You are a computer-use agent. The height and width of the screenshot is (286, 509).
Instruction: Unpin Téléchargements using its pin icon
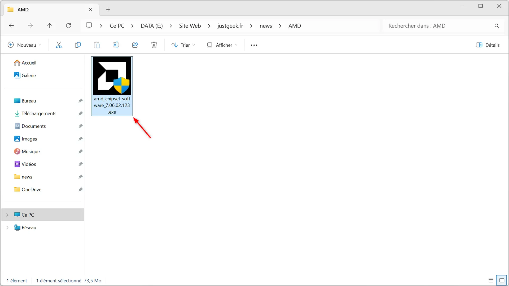(x=81, y=113)
